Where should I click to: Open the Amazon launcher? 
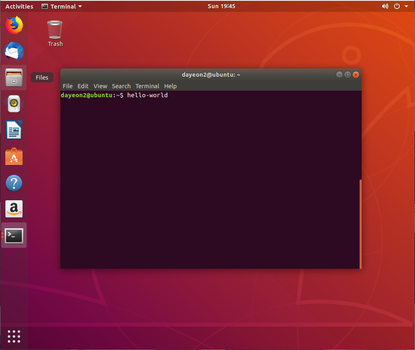tap(14, 209)
